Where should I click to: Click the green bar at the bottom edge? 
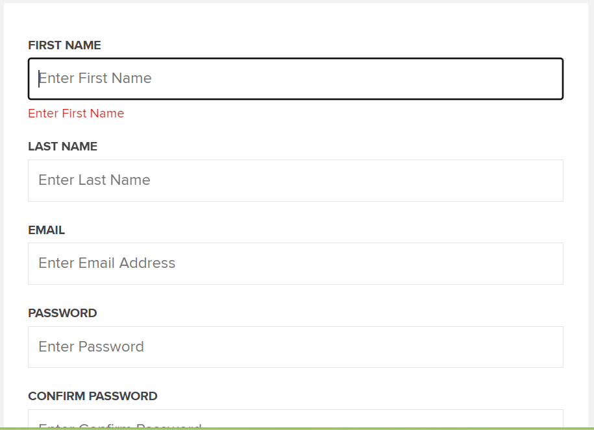(297, 428)
